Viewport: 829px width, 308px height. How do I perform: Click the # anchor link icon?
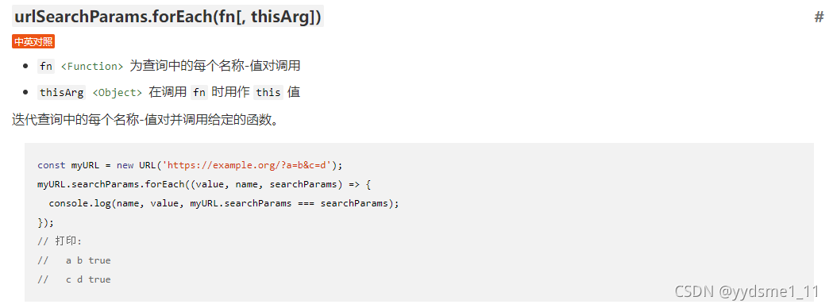click(819, 17)
